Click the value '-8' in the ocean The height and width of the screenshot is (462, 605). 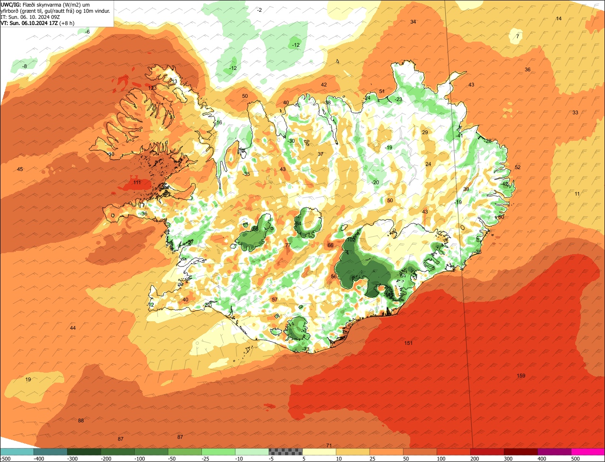[25, 66]
